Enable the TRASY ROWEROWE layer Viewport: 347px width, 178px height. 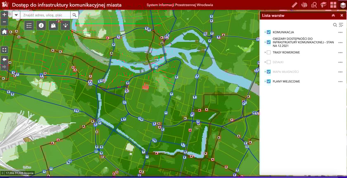tap(269, 52)
